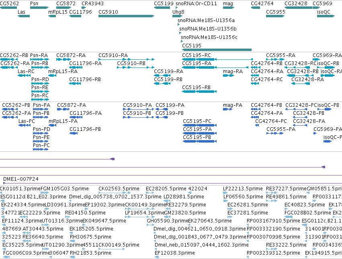Click the CK02563.5prime EST label

pyautogui.click(x=119, y=189)
